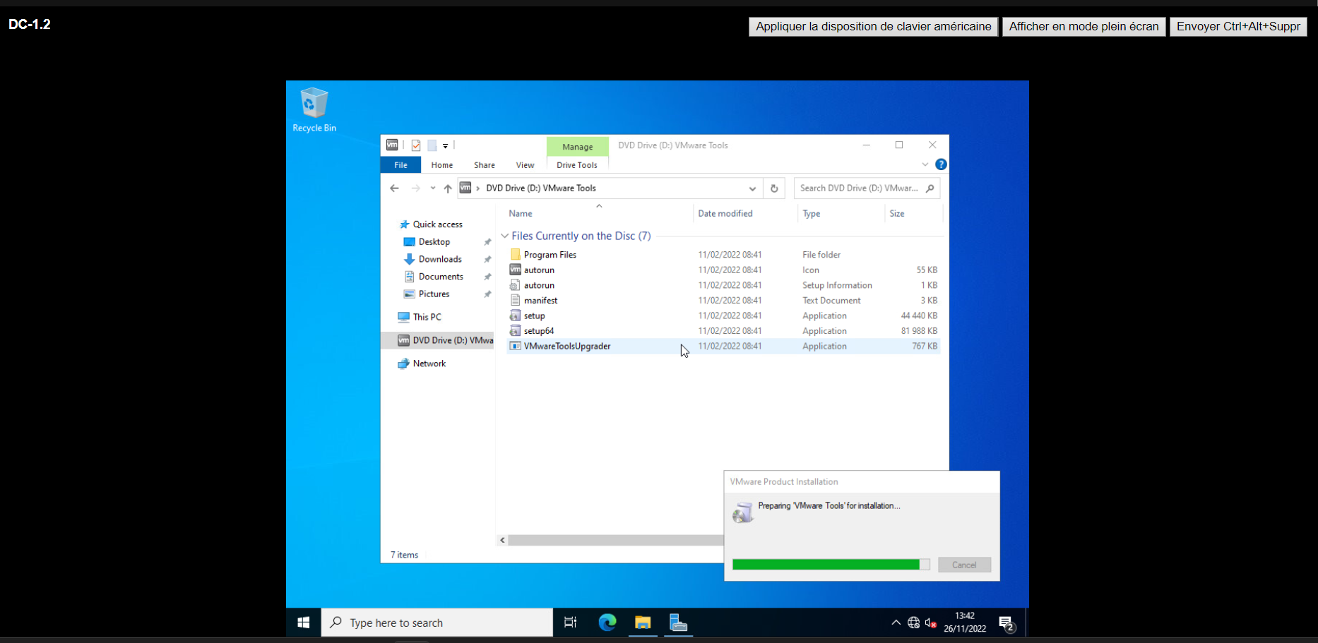1318x643 pixels.
Task: Open the File menu
Action: point(400,165)
